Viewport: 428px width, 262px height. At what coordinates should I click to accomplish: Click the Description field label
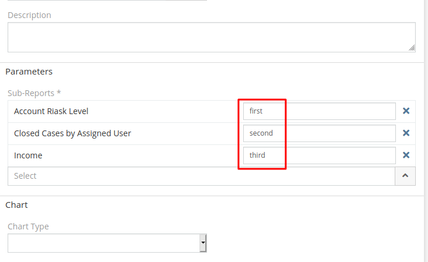tap(29, 15)
